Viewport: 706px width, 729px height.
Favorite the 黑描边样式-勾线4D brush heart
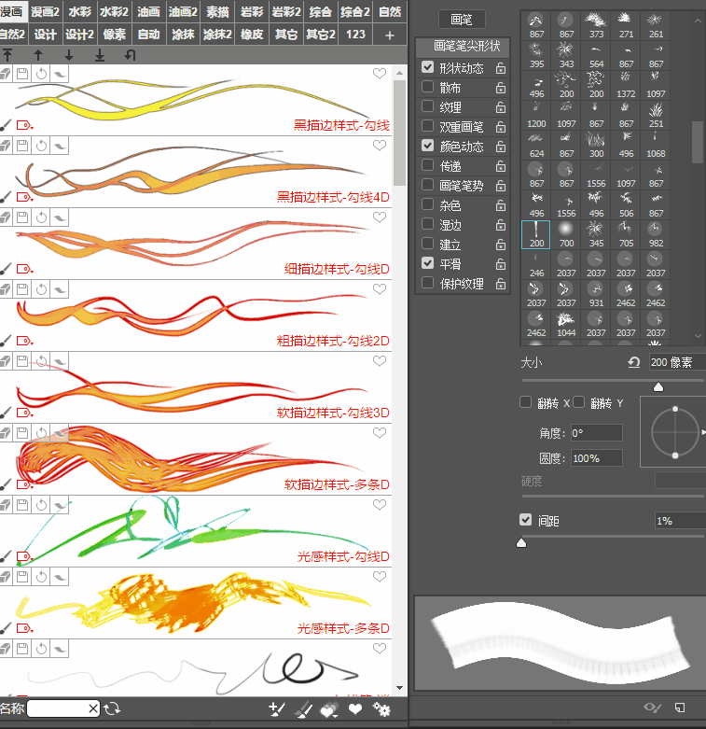[380, 146]
